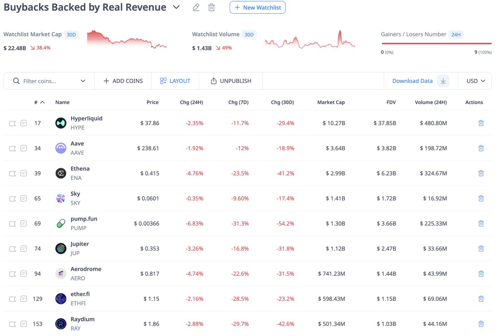Click the Raydium coin logo

point(61,324)
